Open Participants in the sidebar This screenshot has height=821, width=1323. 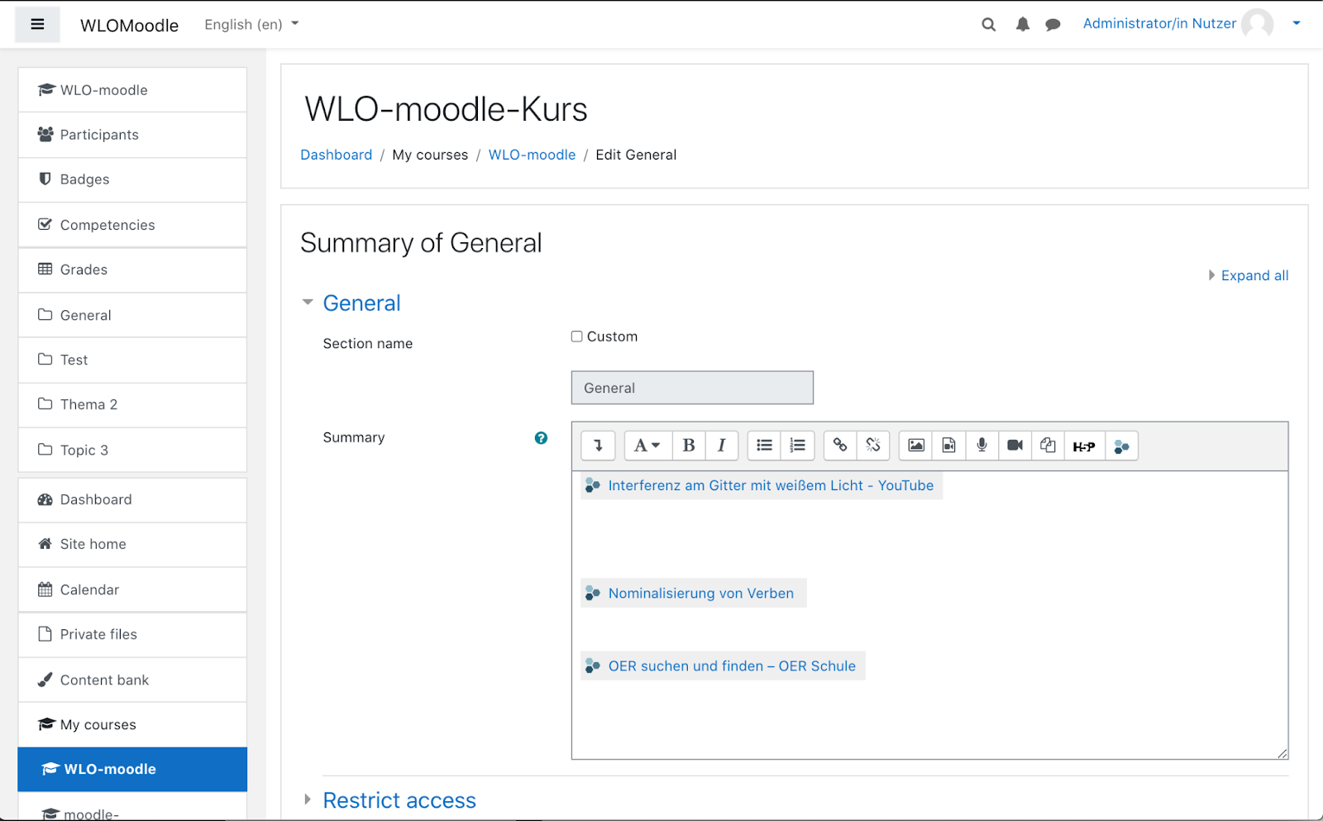pos(132,135)
